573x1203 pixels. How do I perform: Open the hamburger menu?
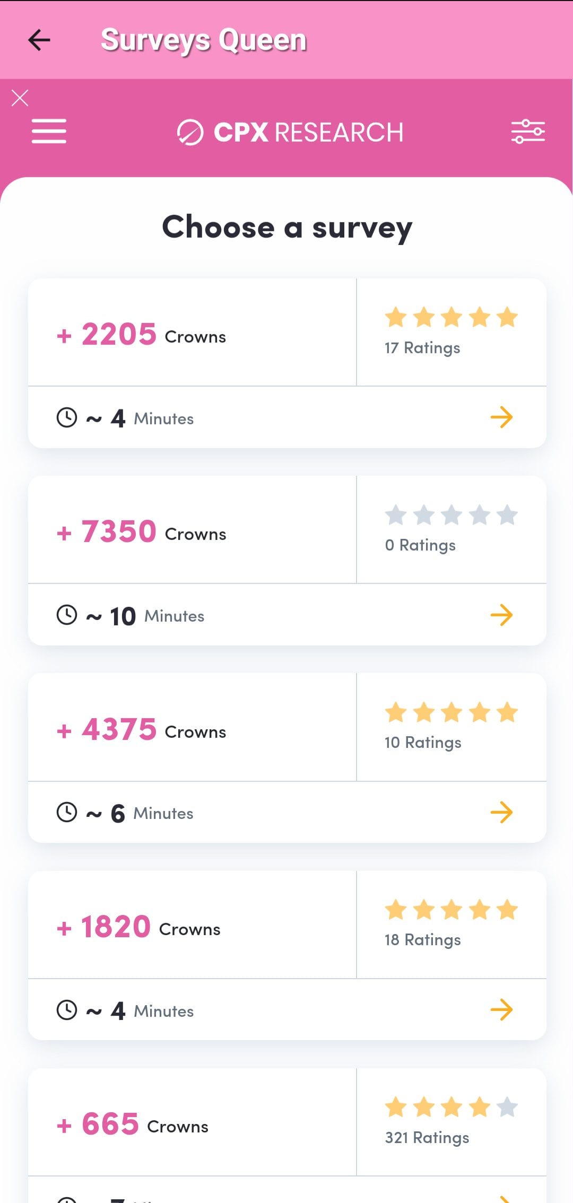[49, 131]
